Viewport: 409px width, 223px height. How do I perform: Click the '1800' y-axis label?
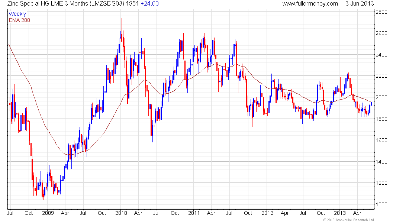coord(381,119)
